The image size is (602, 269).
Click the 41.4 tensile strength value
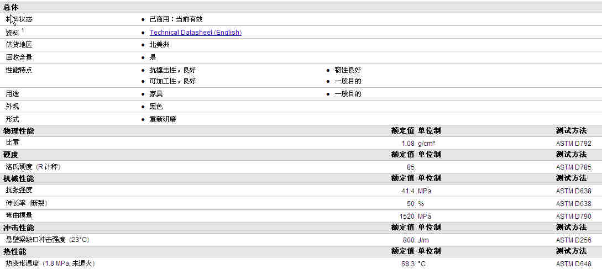click(x=408, y=191)
